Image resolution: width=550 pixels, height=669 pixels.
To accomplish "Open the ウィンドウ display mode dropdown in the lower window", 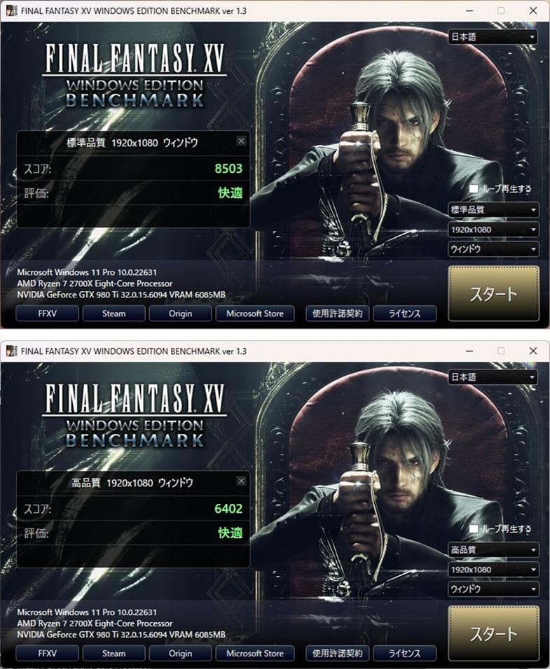I will tap(493, 589).
